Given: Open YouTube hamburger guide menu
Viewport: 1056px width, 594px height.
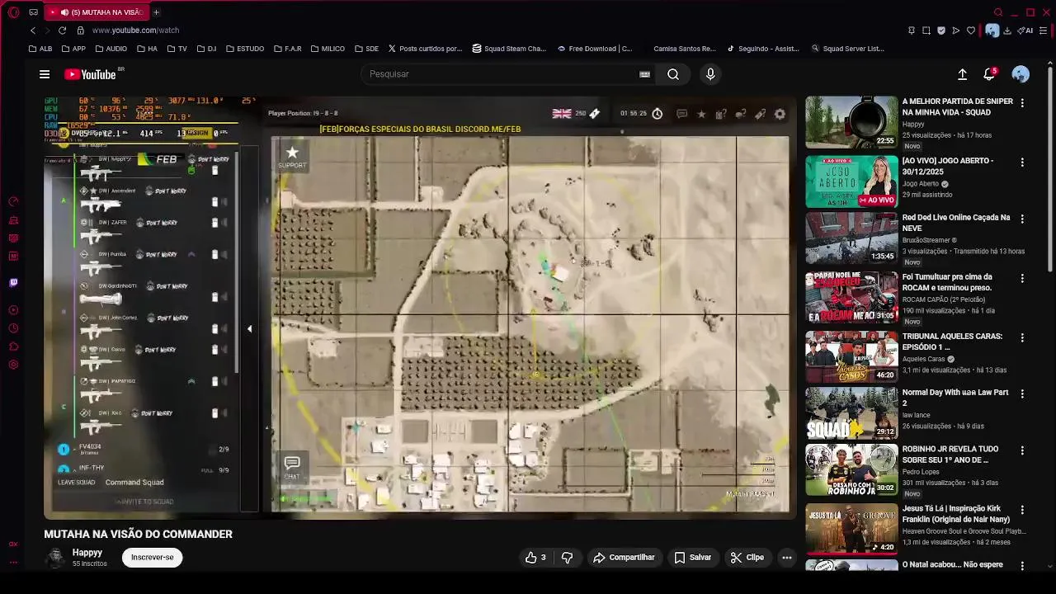Looking at the screenshot, I should point(45,74).
